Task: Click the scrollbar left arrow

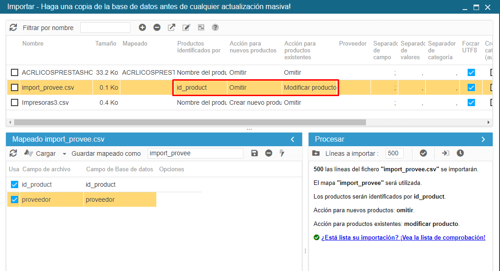Action: tap(10, 123)
